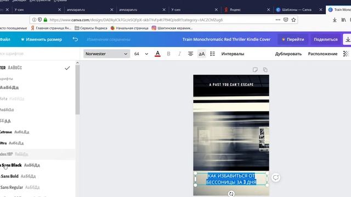Click the tracking protection shield icon
The image size is (351, 197).
click(x=39, y=20)
